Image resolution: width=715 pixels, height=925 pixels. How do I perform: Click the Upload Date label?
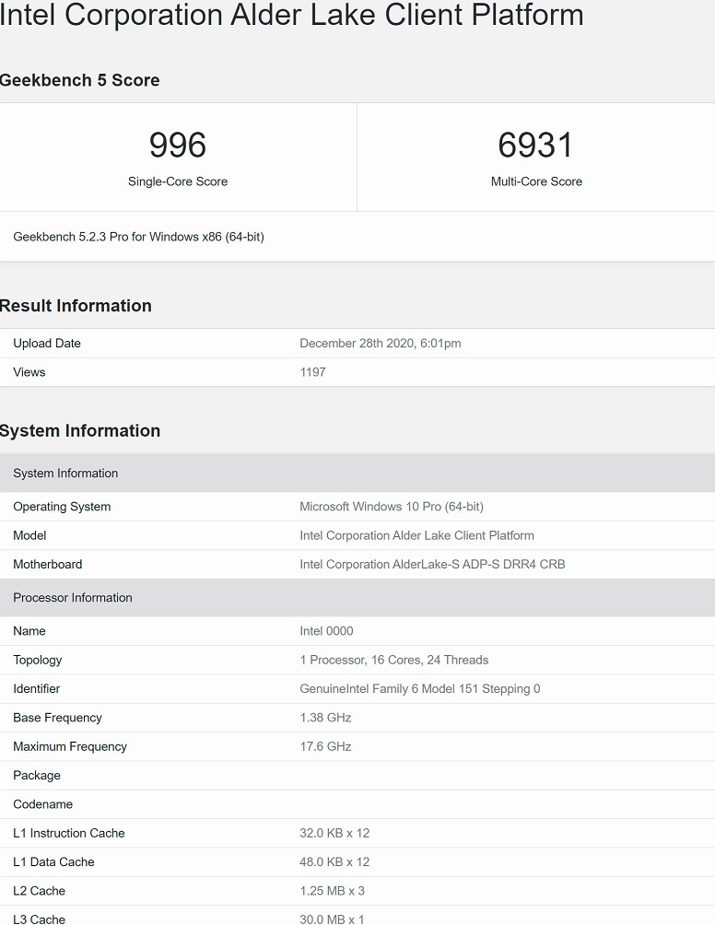pos(47,344)
